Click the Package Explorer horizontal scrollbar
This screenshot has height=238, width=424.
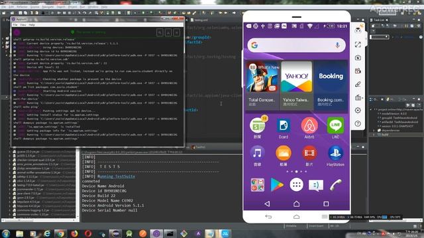click(x=38, y=220)
